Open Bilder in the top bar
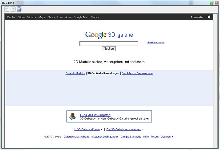This screenshot has height=150, width=220. click(21, 17)
